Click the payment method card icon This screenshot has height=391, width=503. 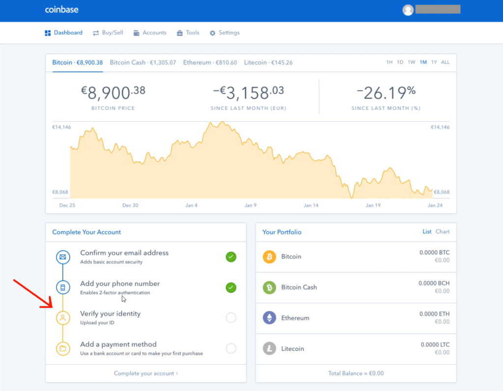click(63, 349)
